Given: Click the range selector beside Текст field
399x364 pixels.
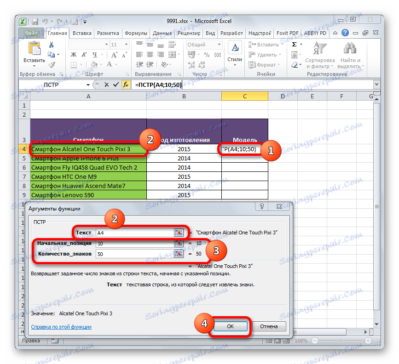Looking at the screenshot, I should (x=179, y=233).
